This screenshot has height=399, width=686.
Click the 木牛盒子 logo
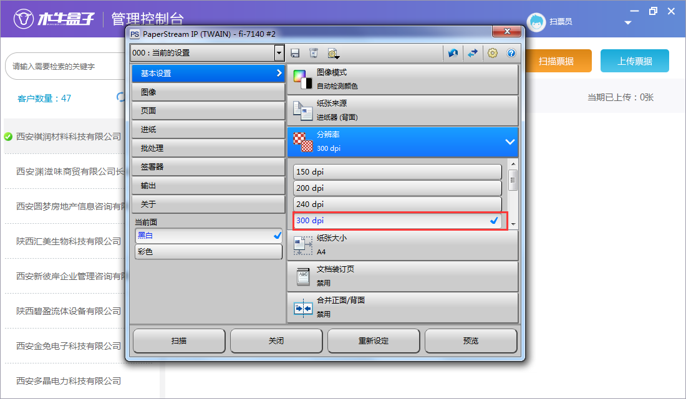click(54, 19)
